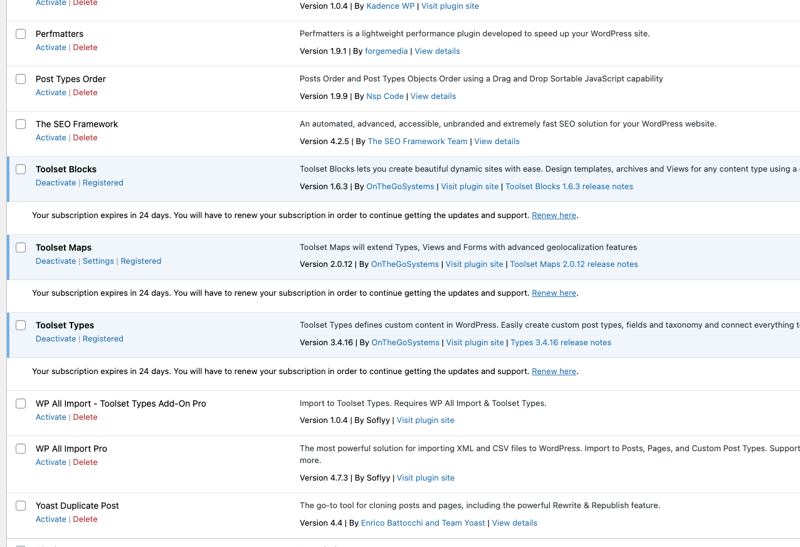
Task: Open Toolset Maps 2.0.12 release notes
Action: point(574,264)
